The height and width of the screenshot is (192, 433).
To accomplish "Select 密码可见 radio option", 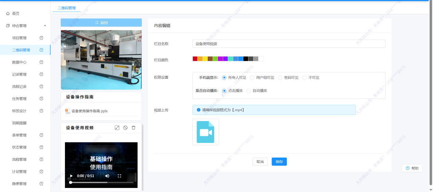I will 280,78.
